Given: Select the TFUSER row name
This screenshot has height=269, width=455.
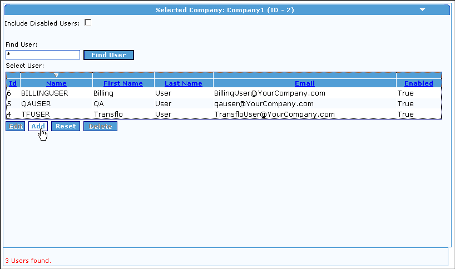Looking at the screenshot, I should (x=36, y=114).
